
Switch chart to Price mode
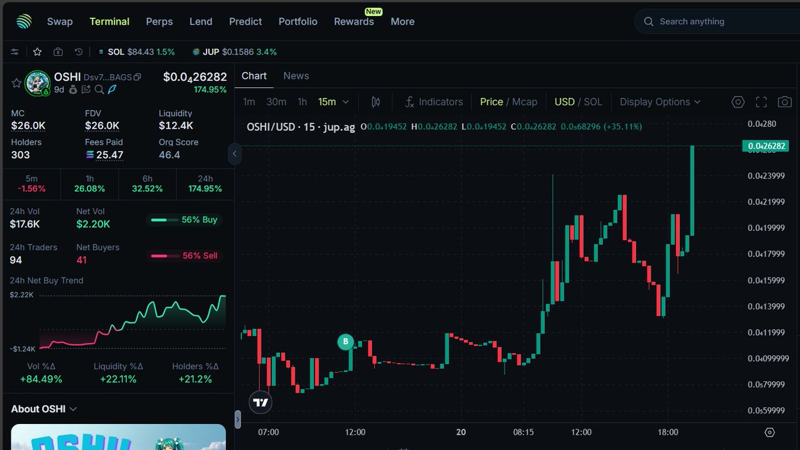tap(491, 102)
